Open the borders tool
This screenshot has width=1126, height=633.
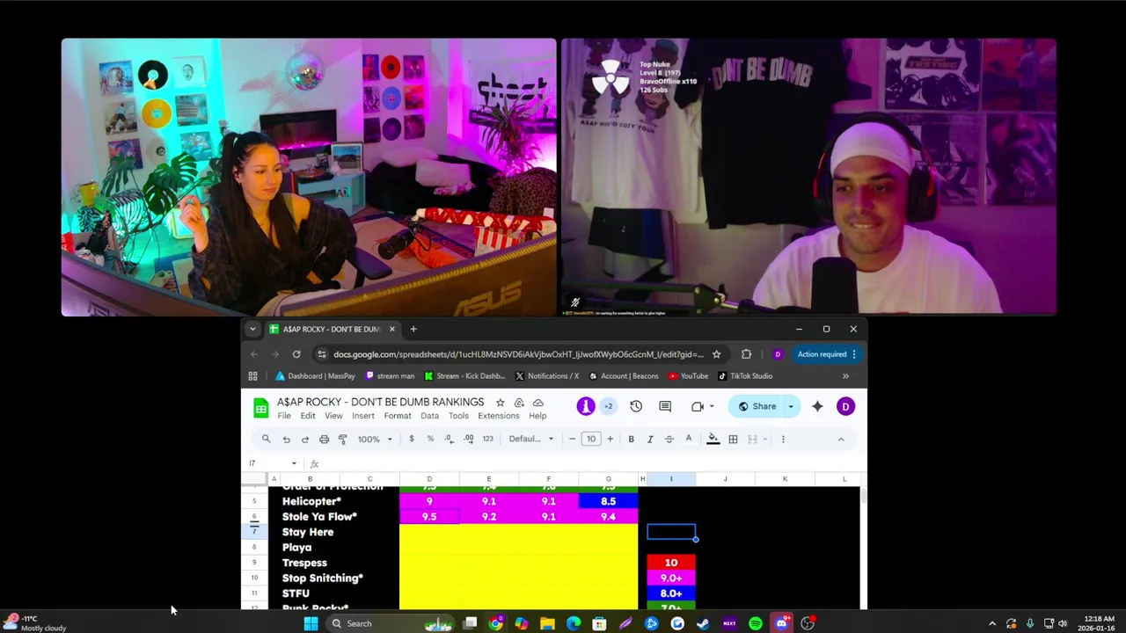(x=733, y=439)
